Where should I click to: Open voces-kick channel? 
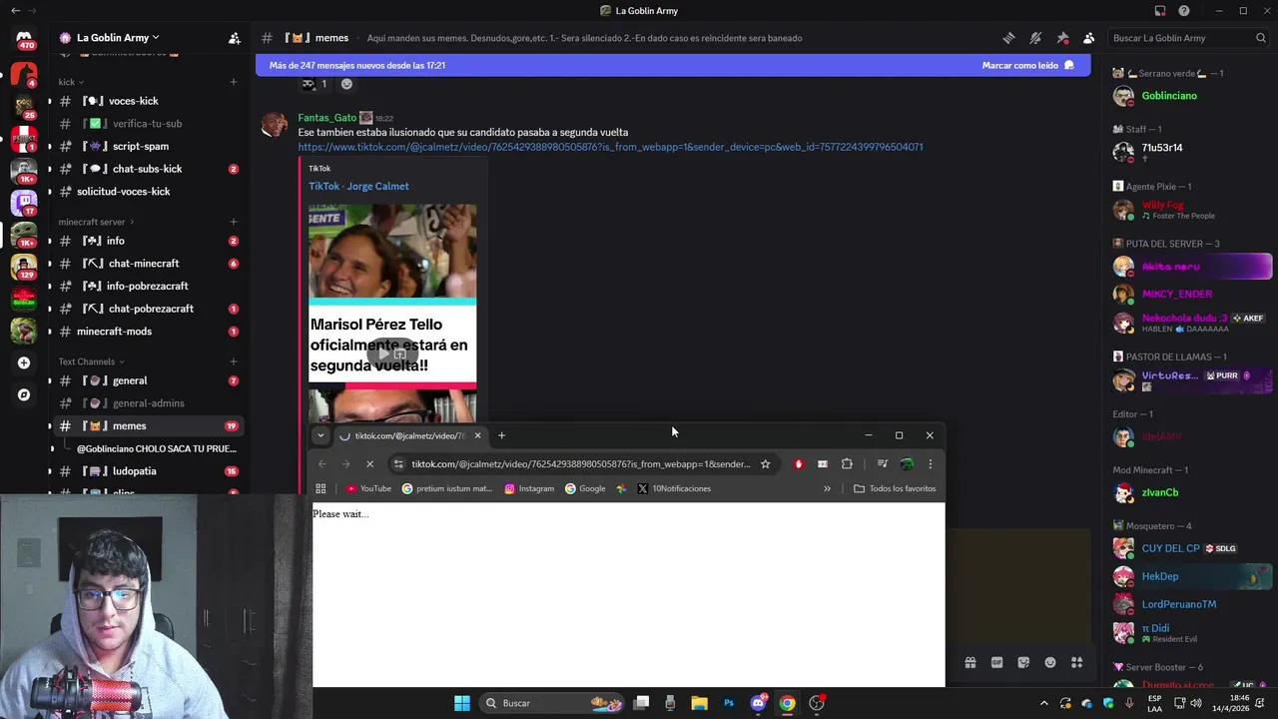point(148,101)
